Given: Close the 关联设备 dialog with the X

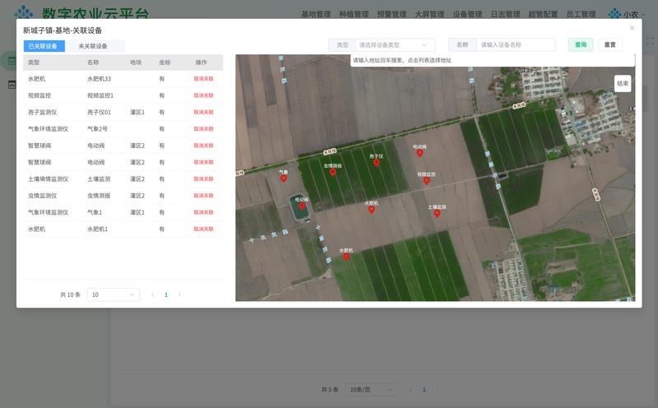Looking at the screenshot, I should (632, 28).
